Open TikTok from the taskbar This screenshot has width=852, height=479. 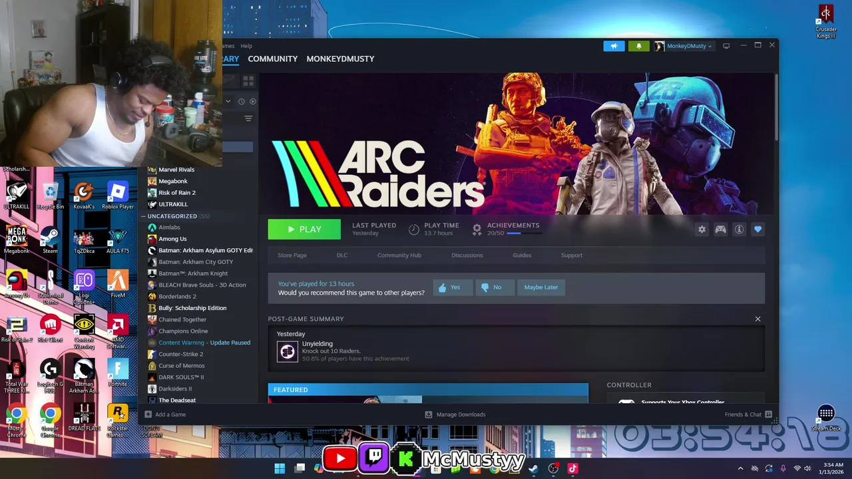[x=572, y=468]
